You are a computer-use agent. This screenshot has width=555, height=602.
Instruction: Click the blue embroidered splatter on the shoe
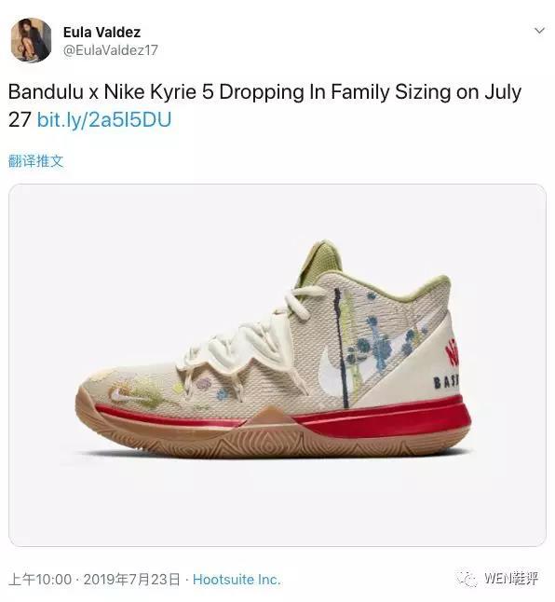pos(380,346)
